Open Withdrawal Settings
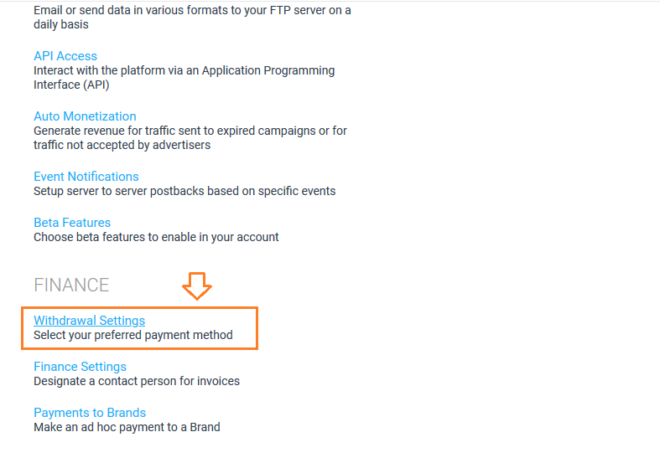Image resolution: width=660 pixels, height=463 pixels. click(x=89, y=321)
